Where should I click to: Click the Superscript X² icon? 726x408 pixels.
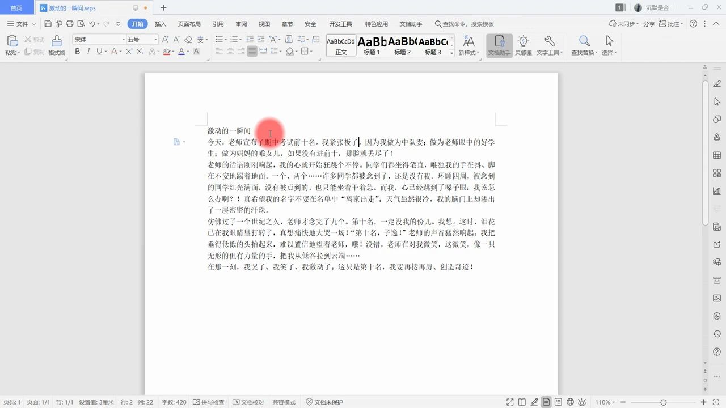pyautogui.click(x=129, y=52)
